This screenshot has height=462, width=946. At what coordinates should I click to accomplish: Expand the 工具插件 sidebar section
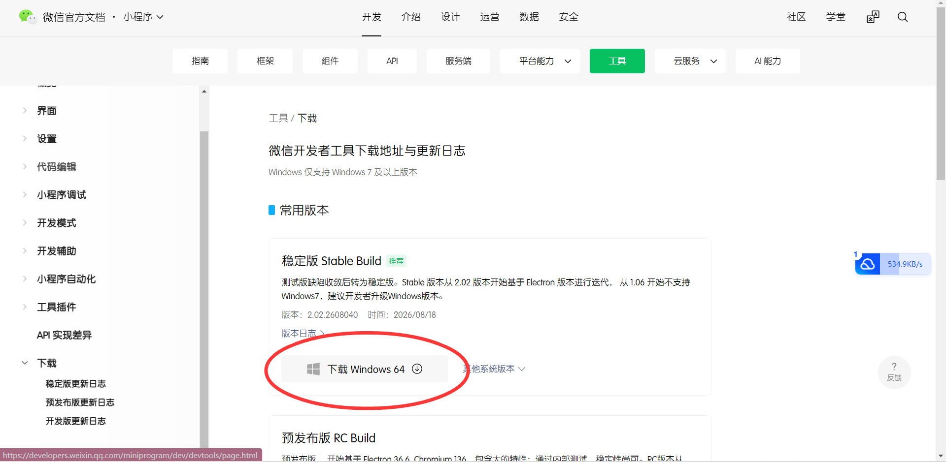pos(25,307)
